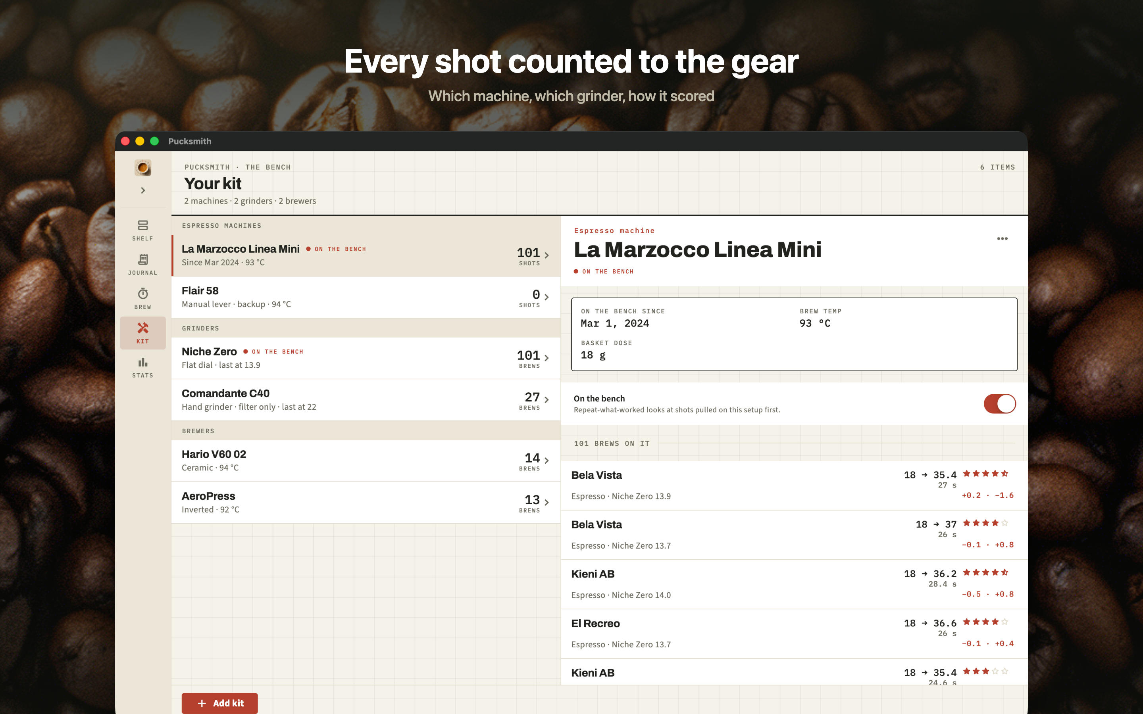Click the 6 ITEMS label in header
This screenshot has width=1143, height=714.
(997, 167)
